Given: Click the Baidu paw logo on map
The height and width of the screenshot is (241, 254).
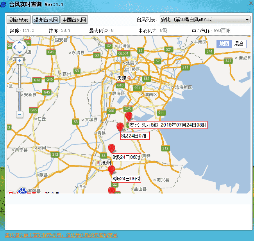Looking at the screenshot, I should [22, 191].
